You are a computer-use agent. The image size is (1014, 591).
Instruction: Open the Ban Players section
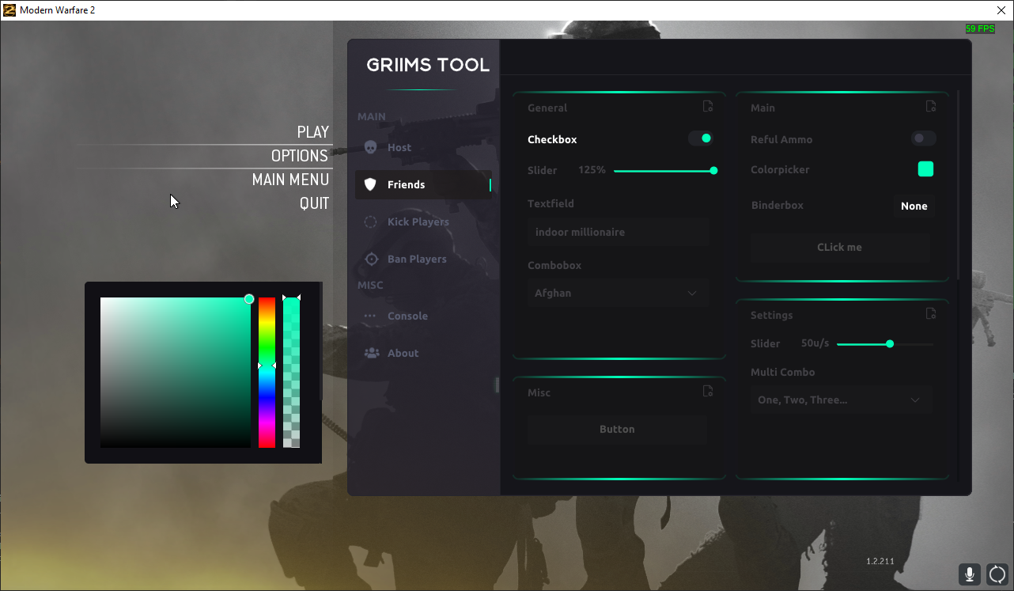pyautogui.click(x=423, y=259)
